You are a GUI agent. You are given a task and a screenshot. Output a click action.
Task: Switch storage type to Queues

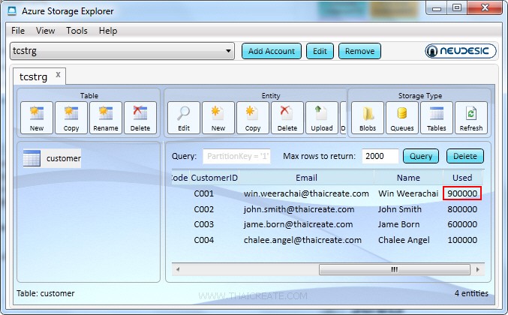pyautogui.click(x=402, y=118)
